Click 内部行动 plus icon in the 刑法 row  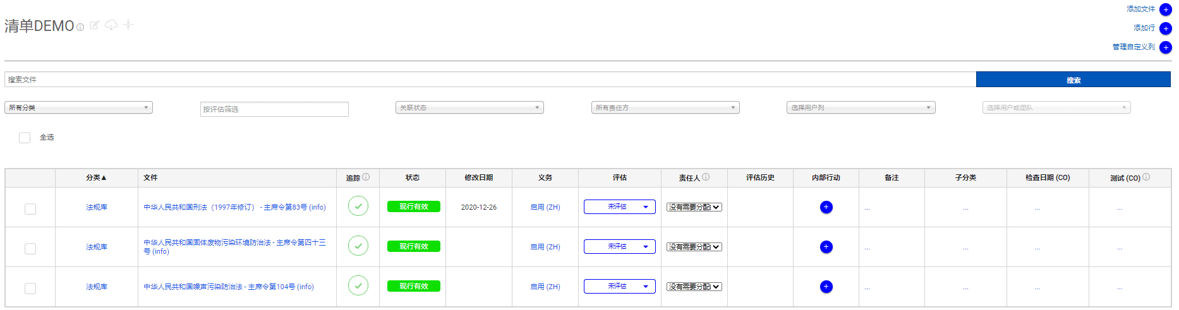coord(826,207)
